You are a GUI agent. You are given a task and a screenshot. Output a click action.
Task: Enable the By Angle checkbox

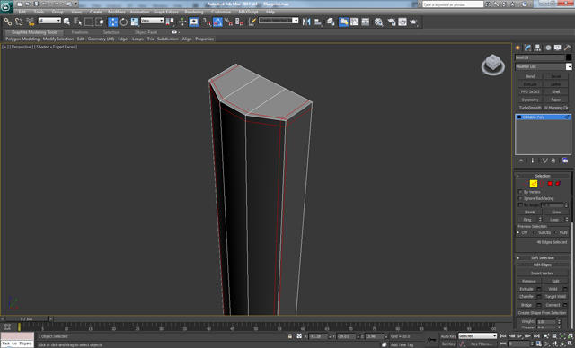pos(520,205)
